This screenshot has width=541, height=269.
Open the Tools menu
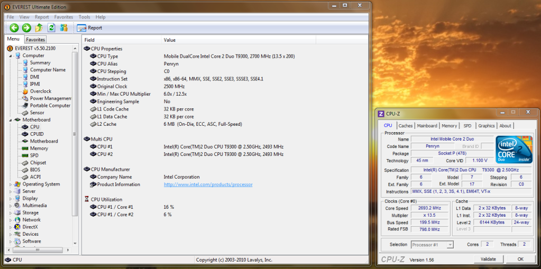point(85,17)
